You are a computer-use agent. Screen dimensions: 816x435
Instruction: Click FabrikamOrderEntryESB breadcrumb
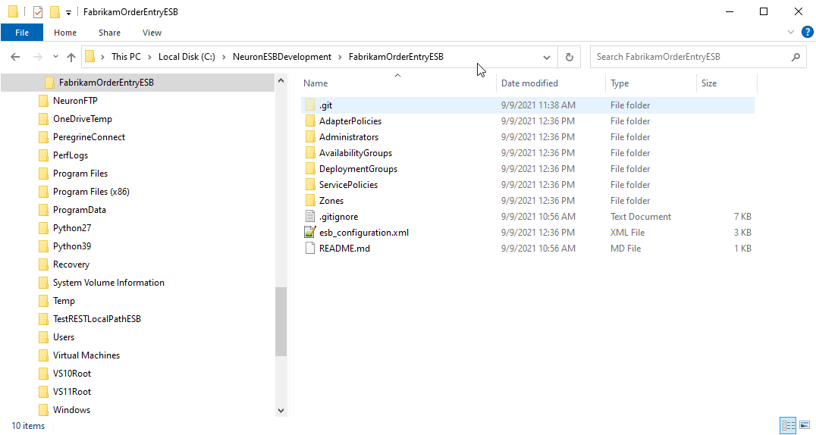396,57
